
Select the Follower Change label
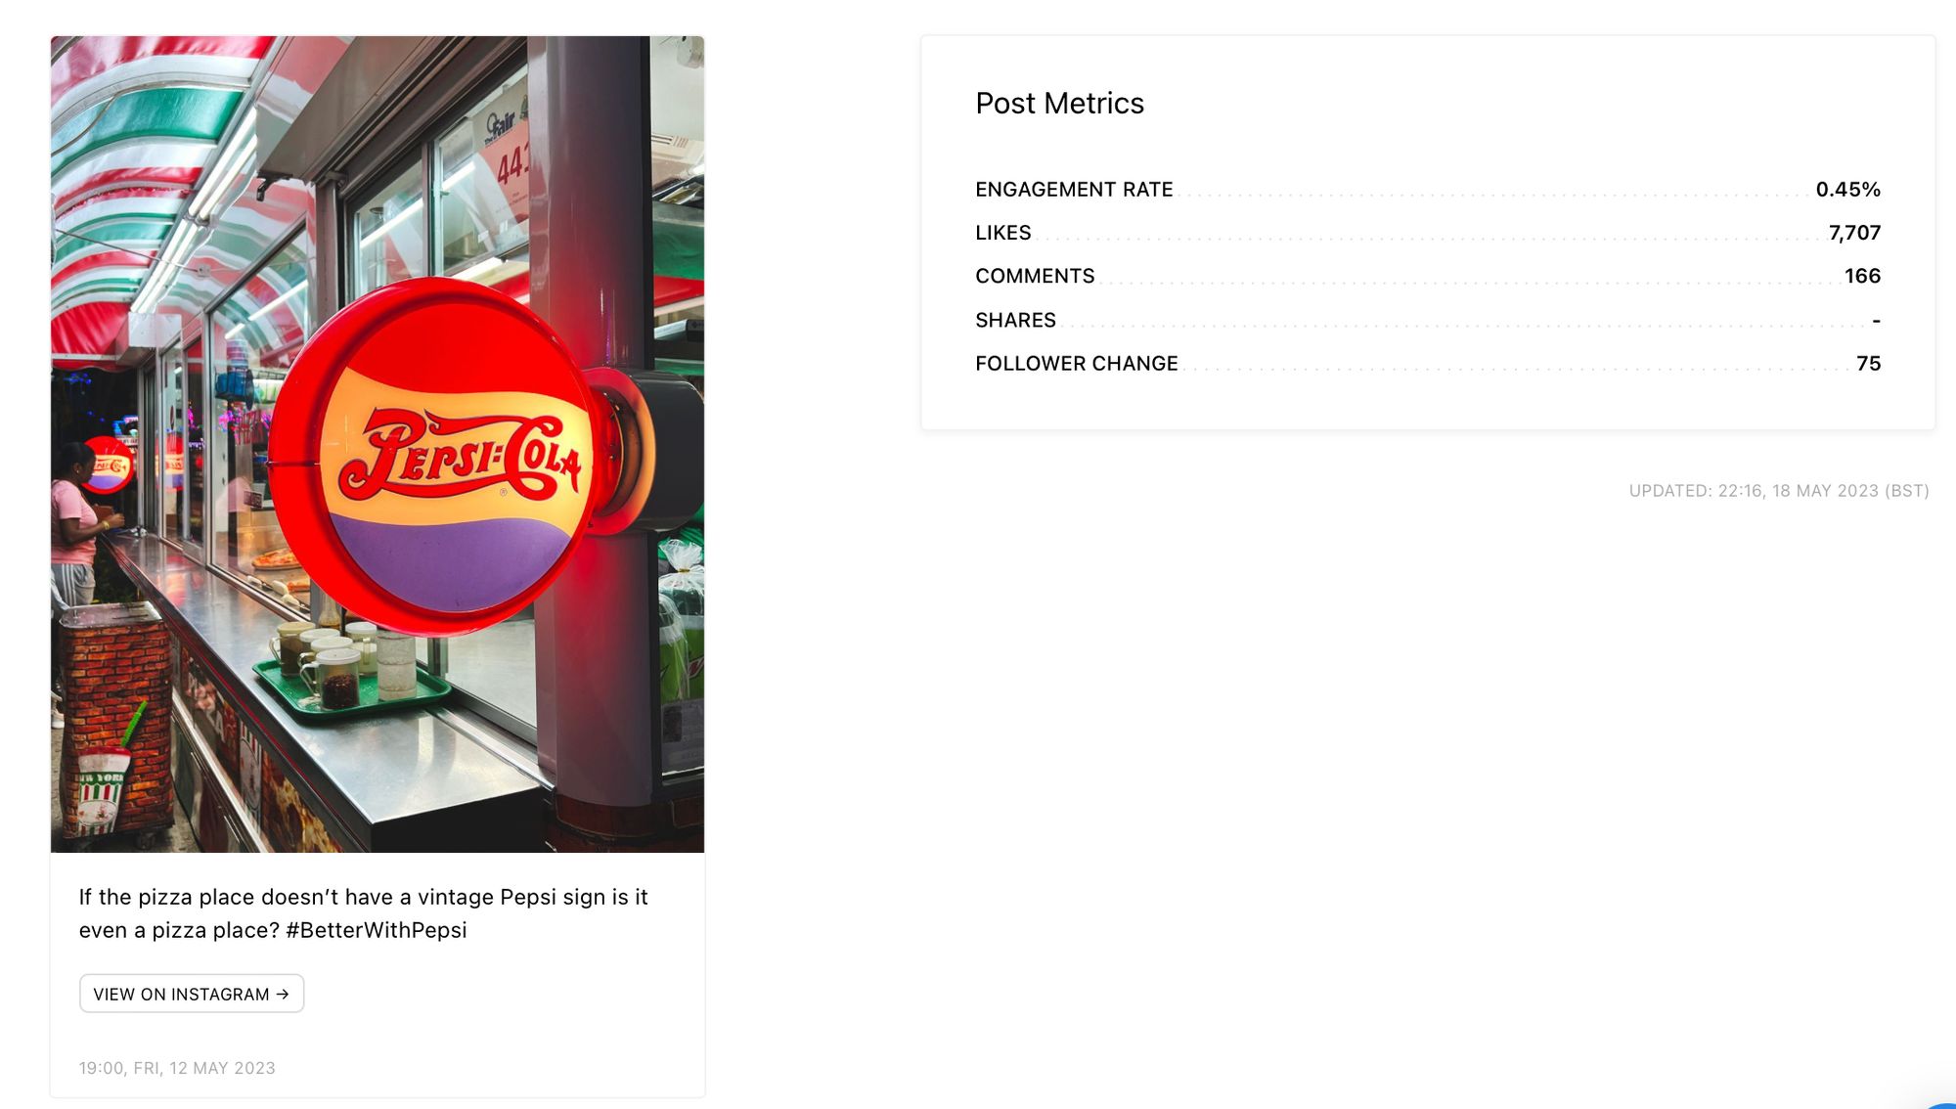tap(1076, 364)
